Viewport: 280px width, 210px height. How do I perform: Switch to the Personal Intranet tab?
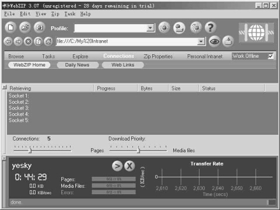[205, 57]
